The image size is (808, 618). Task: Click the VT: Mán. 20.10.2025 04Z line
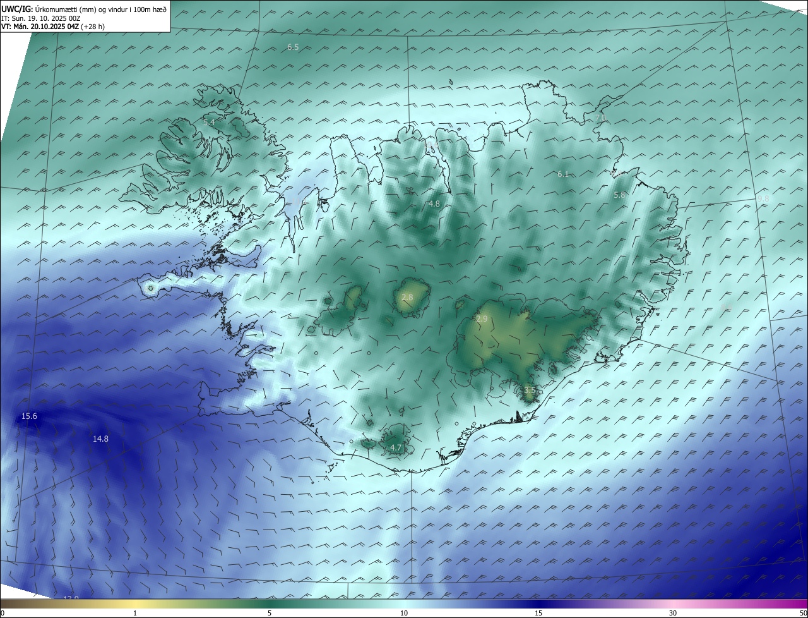point(53,27)
